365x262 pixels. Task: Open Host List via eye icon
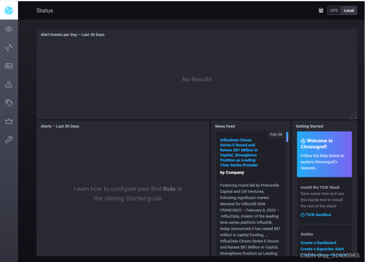click(9, 29)
